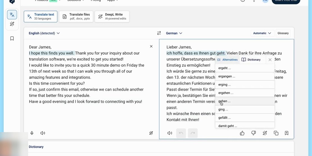Improve source text with magic pen icon

pyautogui.click(x=151, y=133)
